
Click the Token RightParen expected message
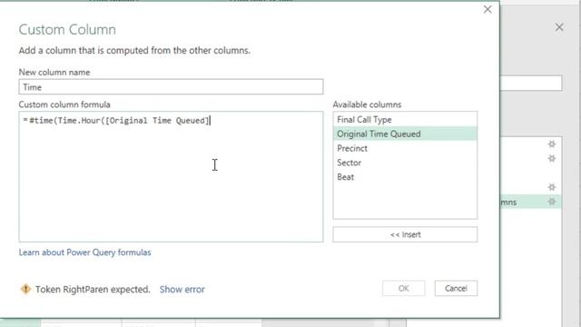point(93,289)
